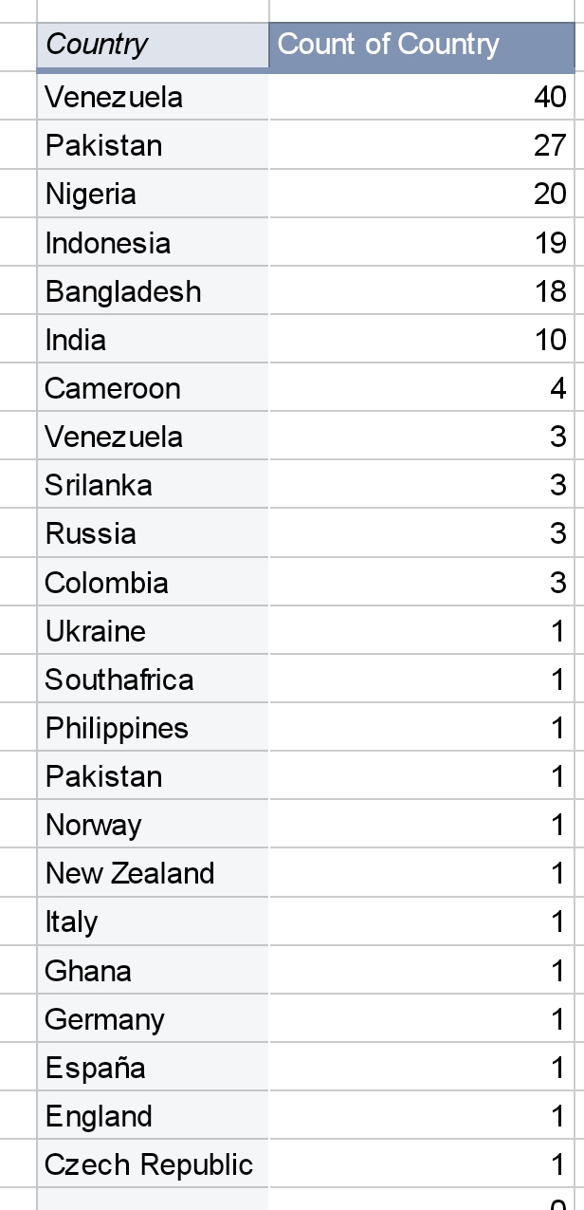
Task: Select the España cell
Action: click(x=152, y=1068)
